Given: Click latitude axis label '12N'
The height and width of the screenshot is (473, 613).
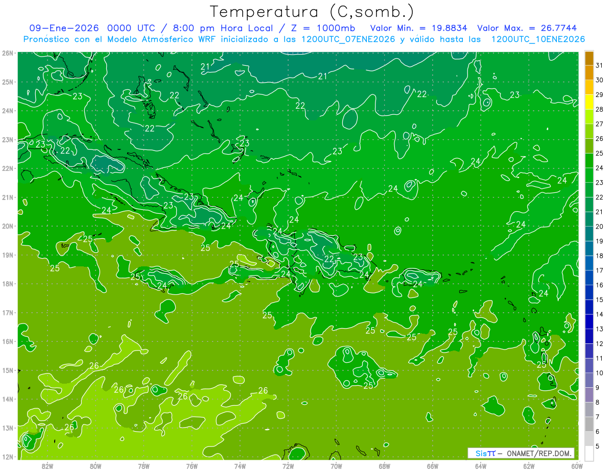Looking at the screenshot, I should (x=8, y=457).
